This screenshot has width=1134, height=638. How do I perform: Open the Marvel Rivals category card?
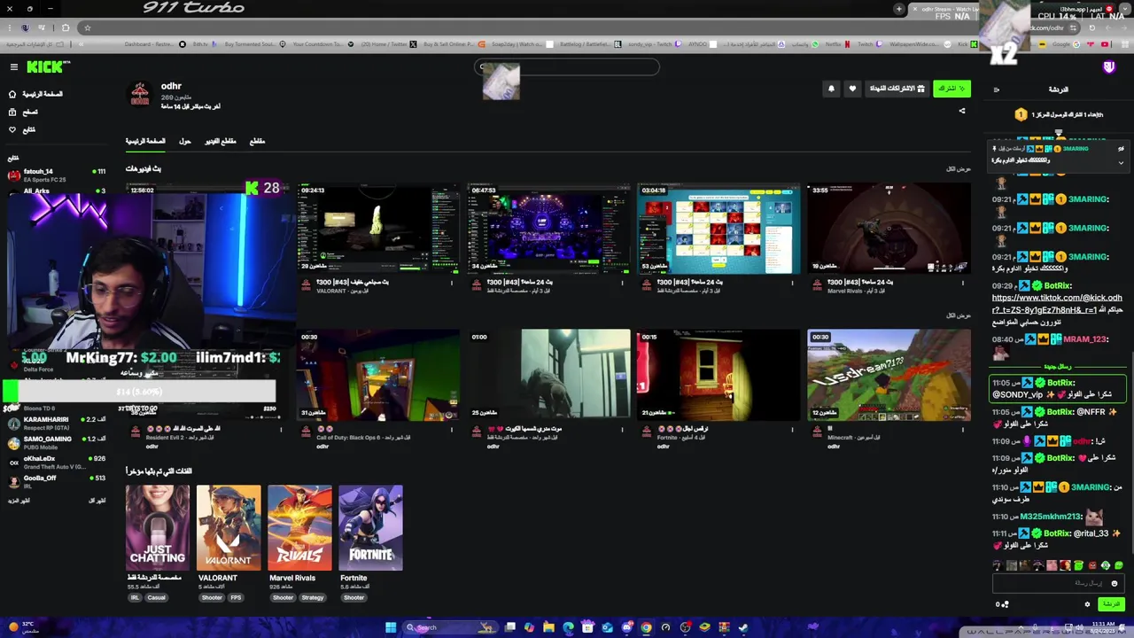coord(299,527)
